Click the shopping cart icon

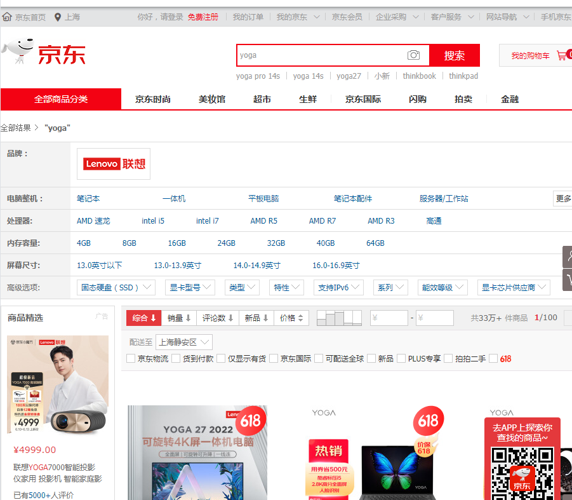click(562, 55)
